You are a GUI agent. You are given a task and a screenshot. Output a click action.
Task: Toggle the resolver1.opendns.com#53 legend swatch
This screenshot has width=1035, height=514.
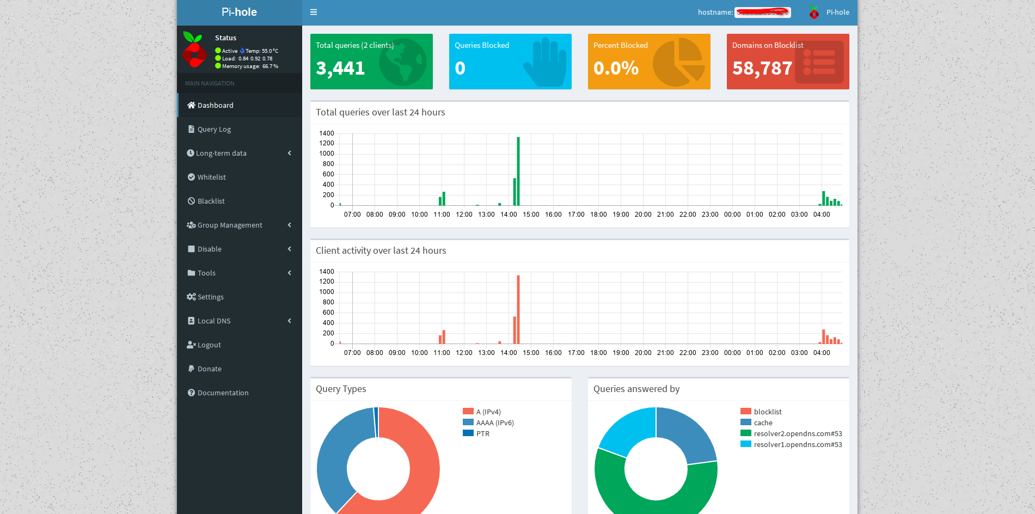[x=746, y=444]
